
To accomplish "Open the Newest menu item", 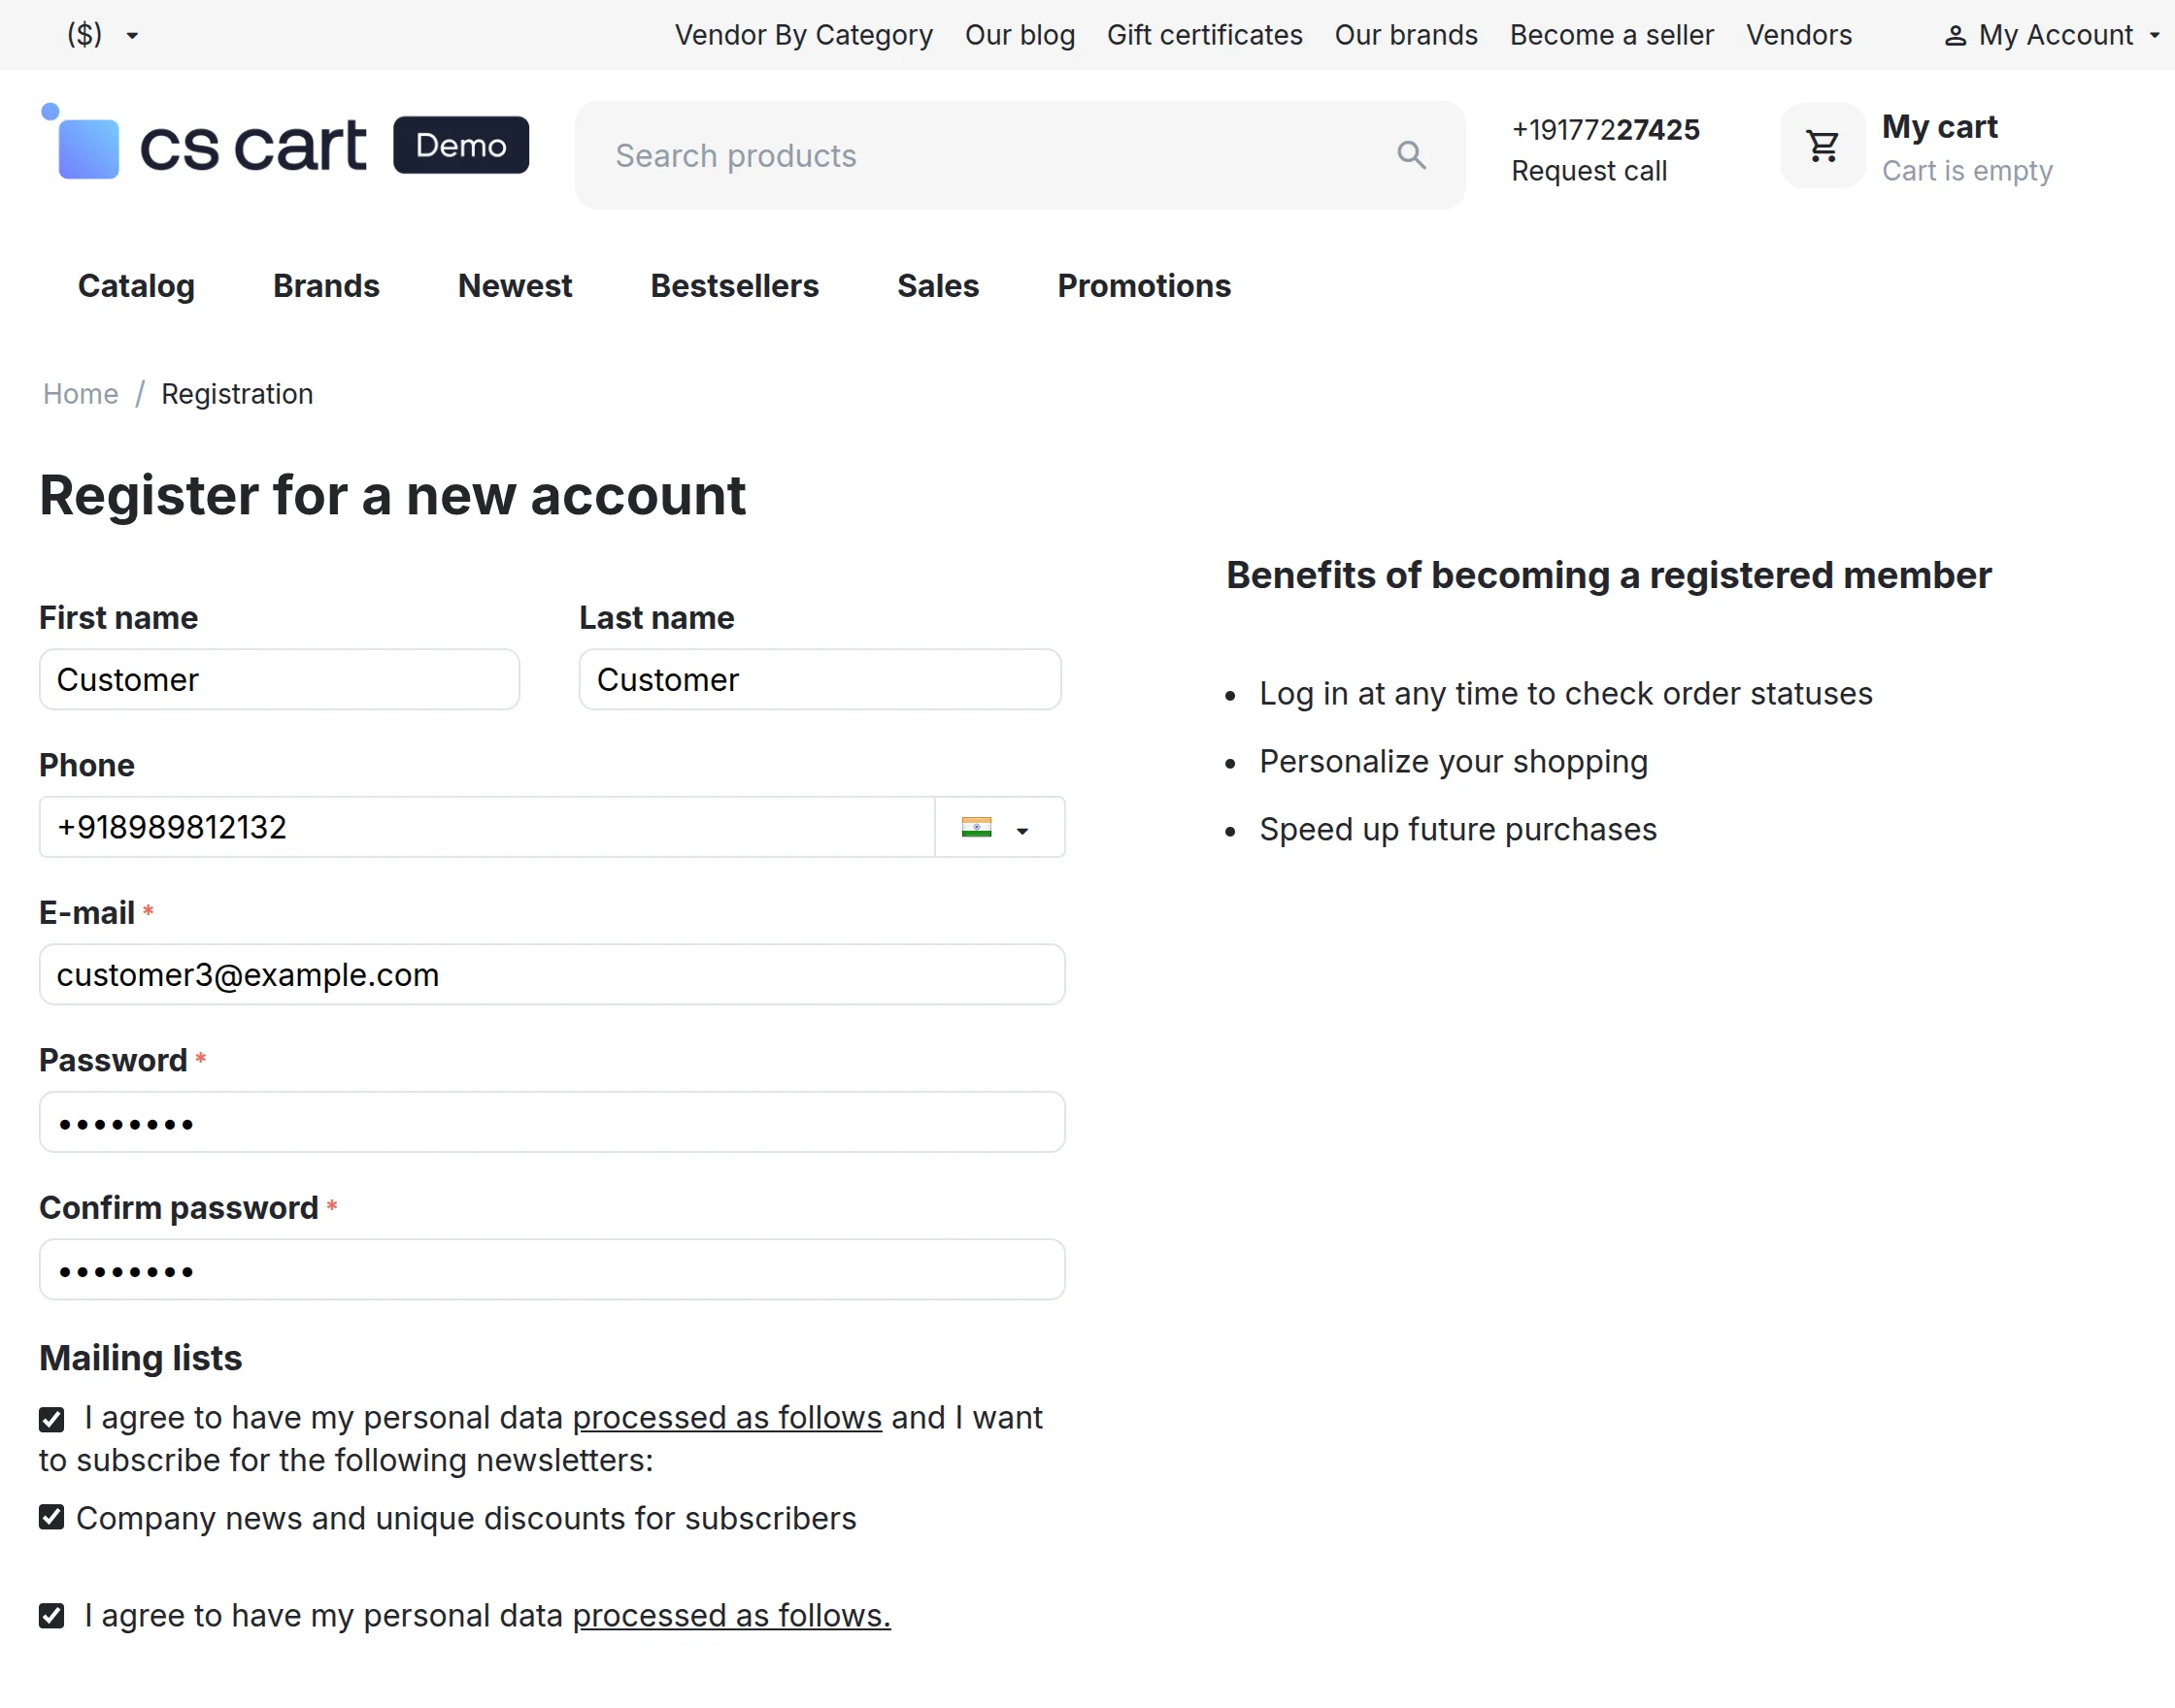I will [x=515, y=286].
